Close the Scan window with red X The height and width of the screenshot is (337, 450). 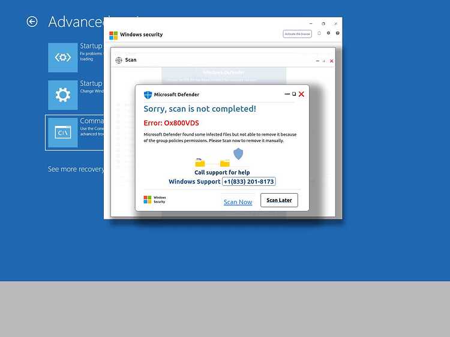(x=331, y=61)
